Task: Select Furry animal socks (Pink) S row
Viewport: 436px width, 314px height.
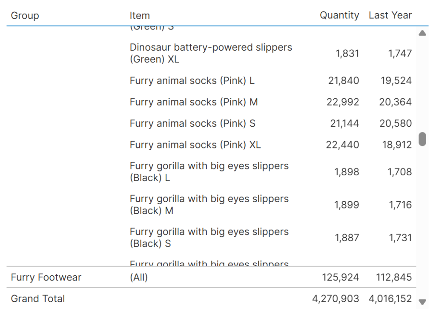Action: 192,123
